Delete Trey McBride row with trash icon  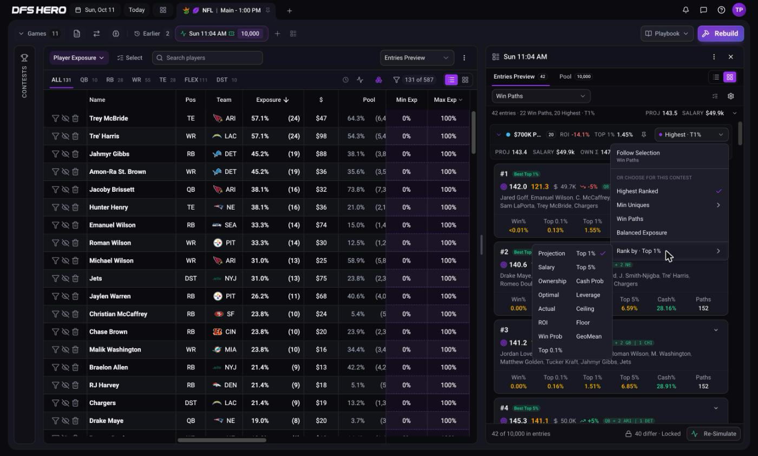click(75, 118)
